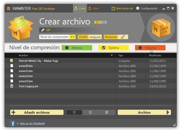181x130 pixels.
Task: Select file sonscl1.bin
Action: 90,71
